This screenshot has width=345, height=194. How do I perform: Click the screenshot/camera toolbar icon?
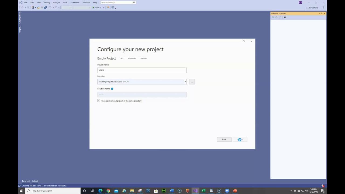click(113, 8)
